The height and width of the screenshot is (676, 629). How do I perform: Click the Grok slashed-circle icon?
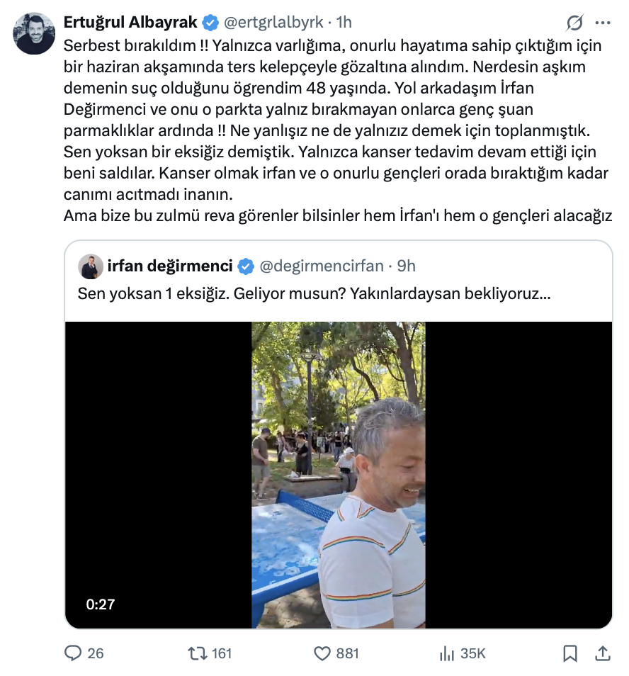(574, 23)
